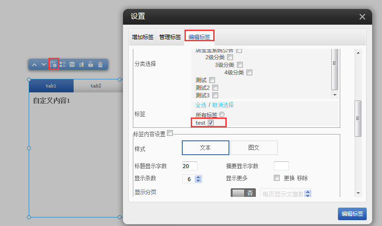The image size is (382, 226).
Task: Uncheck the test tag checkbox
Action: pos(211,123)
